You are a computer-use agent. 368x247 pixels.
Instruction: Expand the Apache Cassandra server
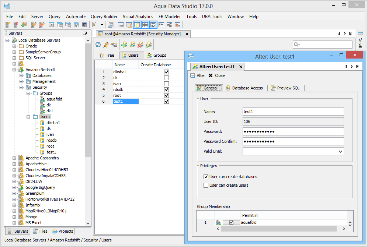14,158
